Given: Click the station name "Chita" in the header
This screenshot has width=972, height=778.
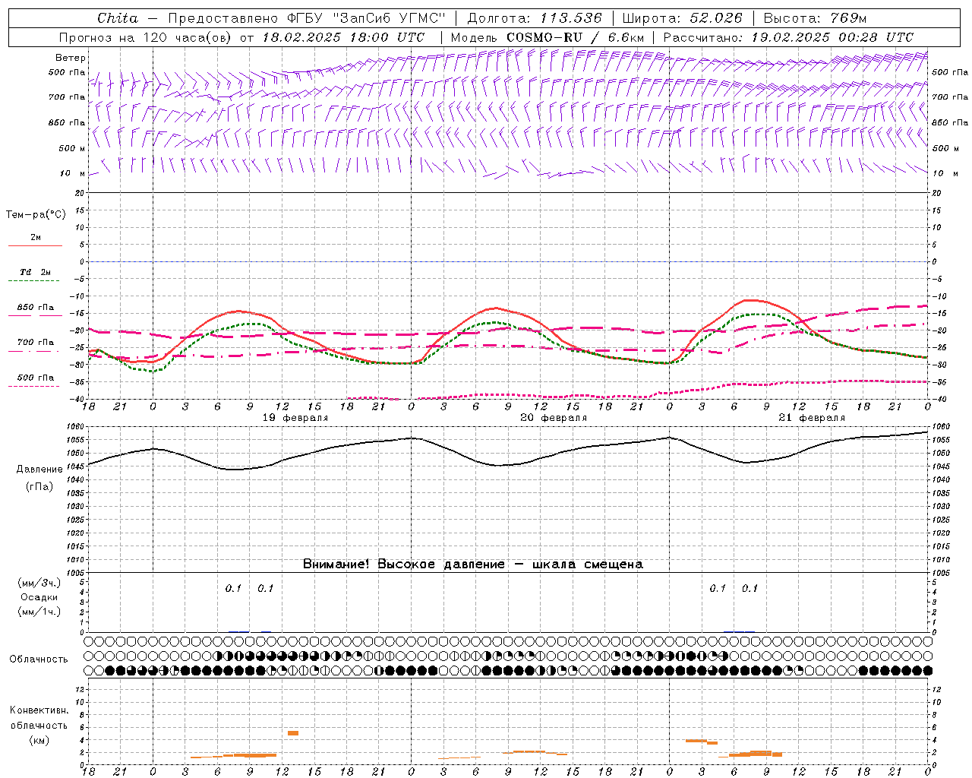Looking at the screenshot, I should click(x=118, y=18).
